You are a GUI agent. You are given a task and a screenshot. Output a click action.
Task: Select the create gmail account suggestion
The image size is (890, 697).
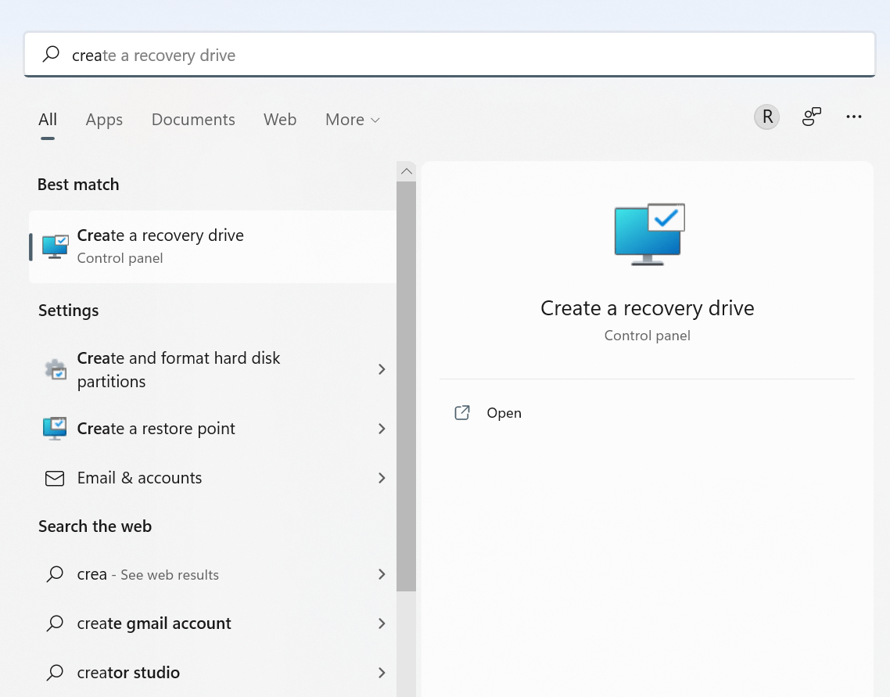[153, 623]
